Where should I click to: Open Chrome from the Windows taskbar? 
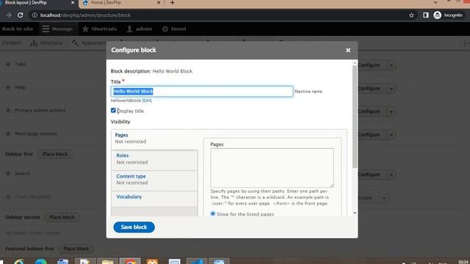[130, 261]
